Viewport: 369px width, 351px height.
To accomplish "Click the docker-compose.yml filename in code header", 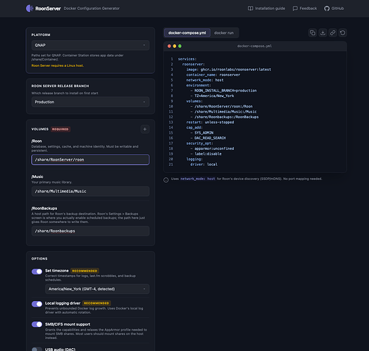I will coord(254,46).
